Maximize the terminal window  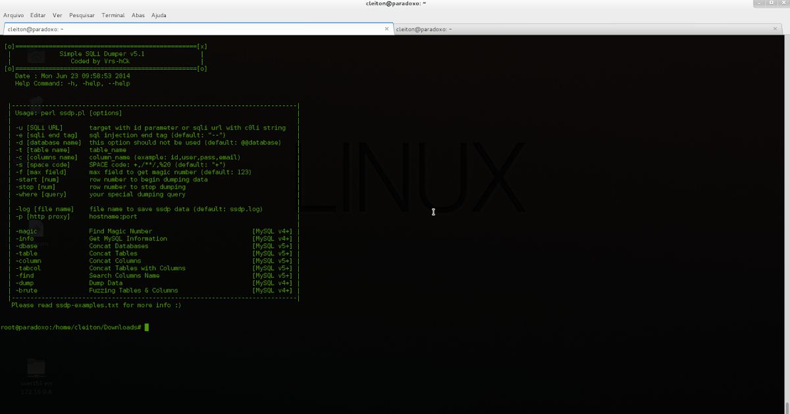pyautogui.click(x=772, y=3)
